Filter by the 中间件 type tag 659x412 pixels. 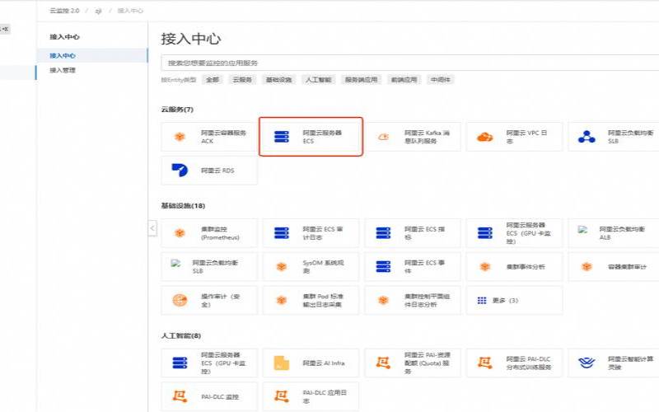pyautogui.click(x=440, y=79)
